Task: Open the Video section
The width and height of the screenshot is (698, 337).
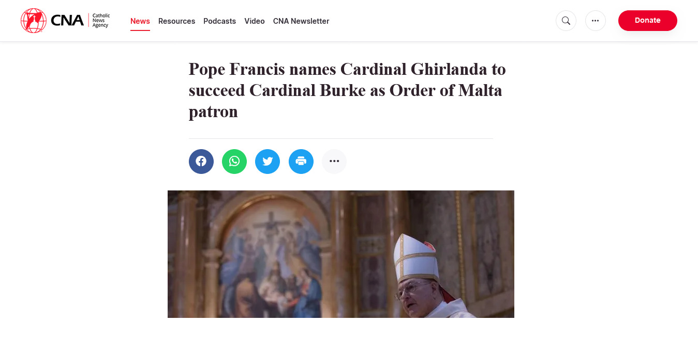Action: click(255, 21)
